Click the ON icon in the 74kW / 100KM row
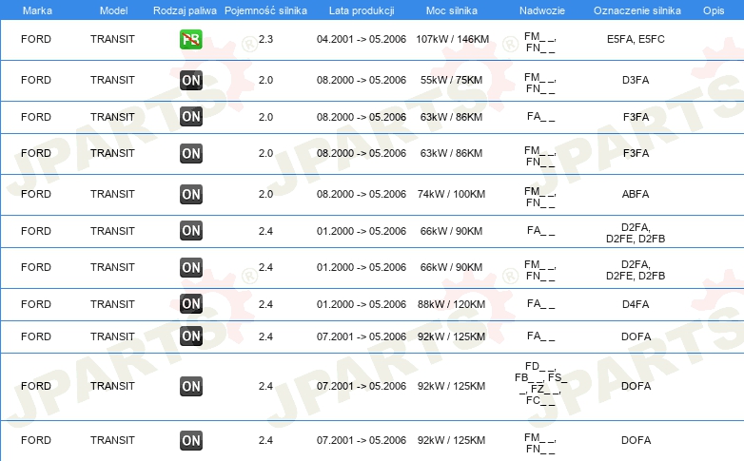Image resolution: width=744 pixels, height=461 pixels. pyautogui.click(x=191, y=195)
